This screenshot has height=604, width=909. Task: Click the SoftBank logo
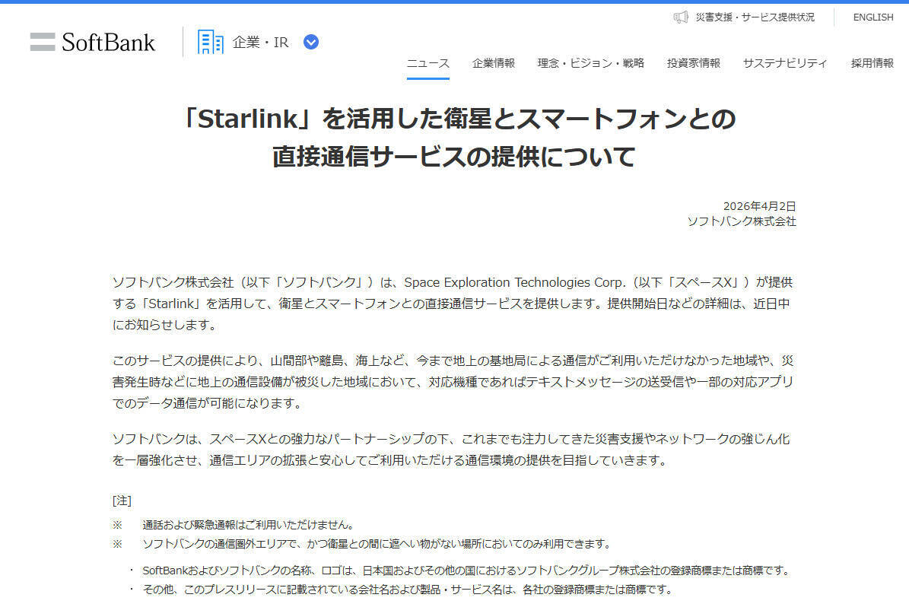[x=93, y=43]
